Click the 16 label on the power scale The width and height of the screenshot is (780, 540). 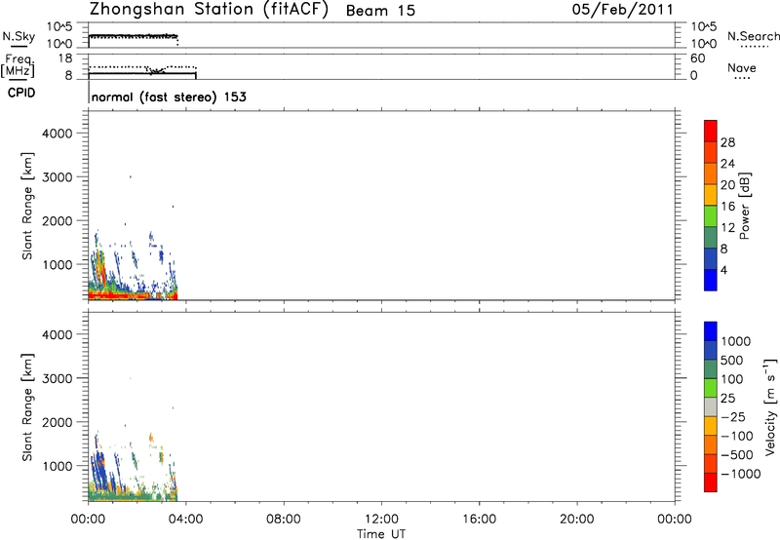(x=727, y=207)
